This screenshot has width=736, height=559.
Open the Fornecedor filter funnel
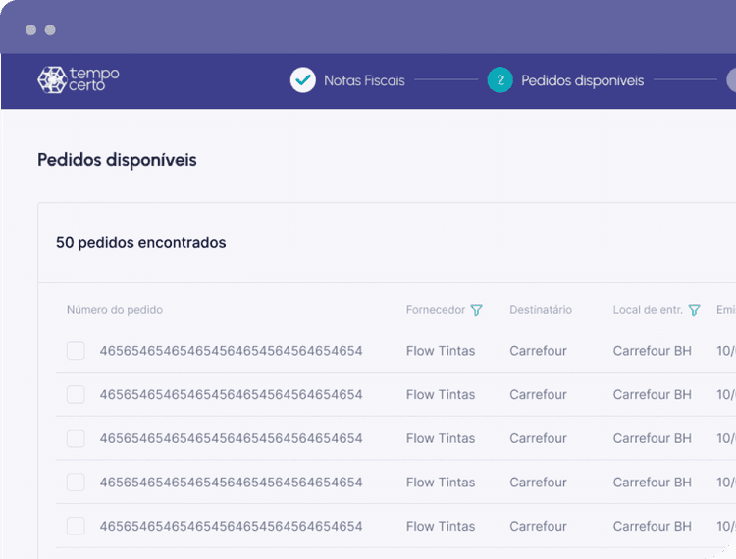click(476, 310)
